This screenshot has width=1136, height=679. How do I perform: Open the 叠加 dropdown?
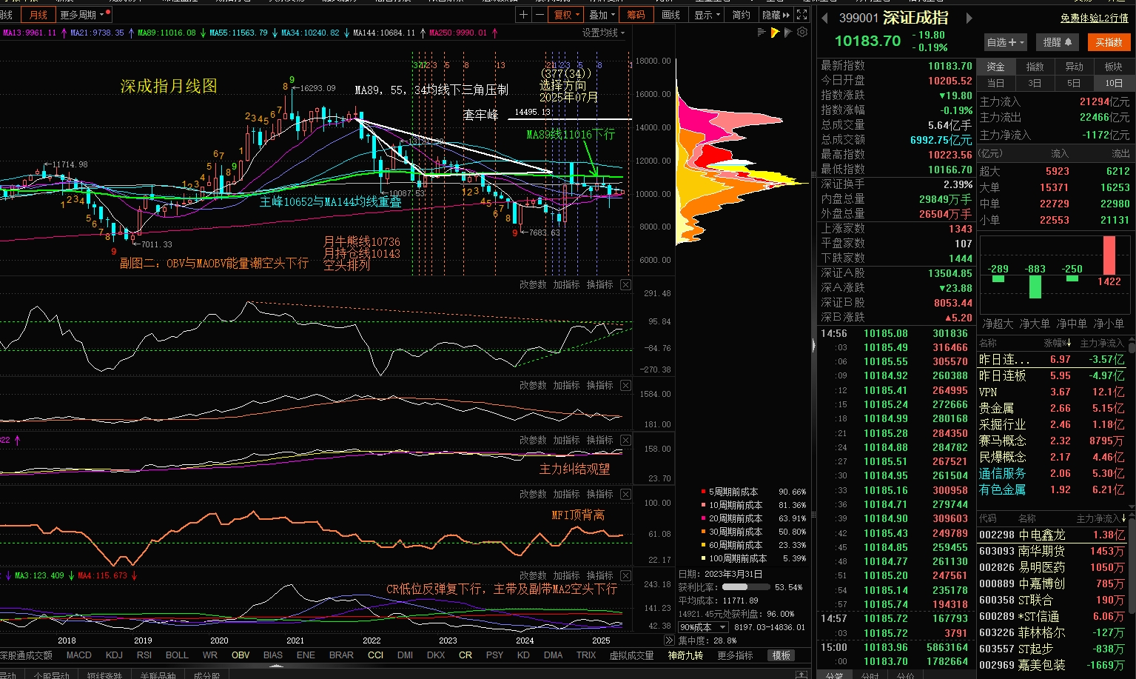602,15
